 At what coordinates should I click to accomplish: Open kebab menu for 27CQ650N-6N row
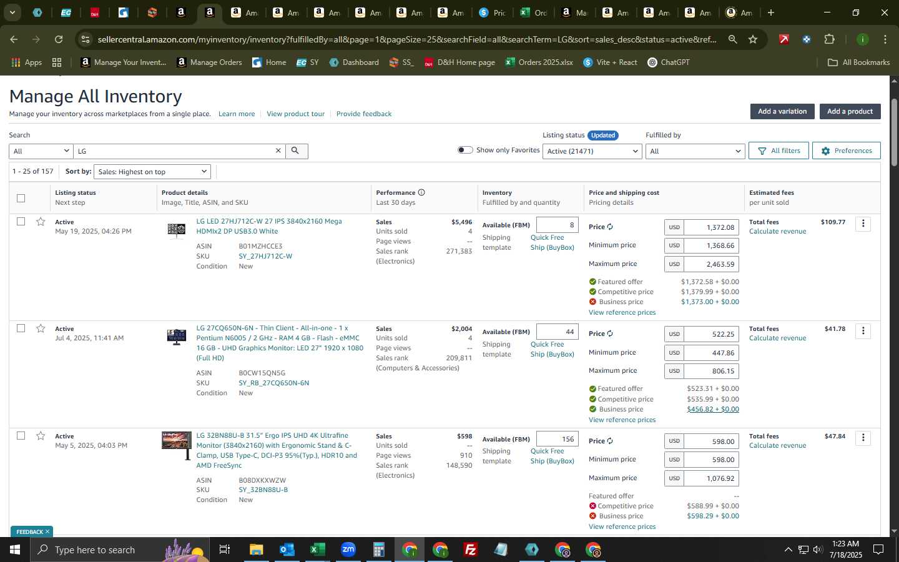[863, 331]
